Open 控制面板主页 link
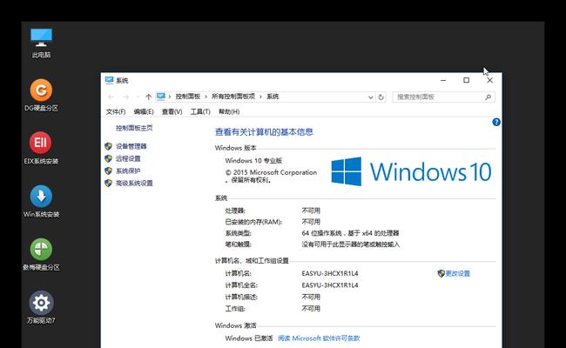Screen dimensions: 566x348 [x=134, y=128]
